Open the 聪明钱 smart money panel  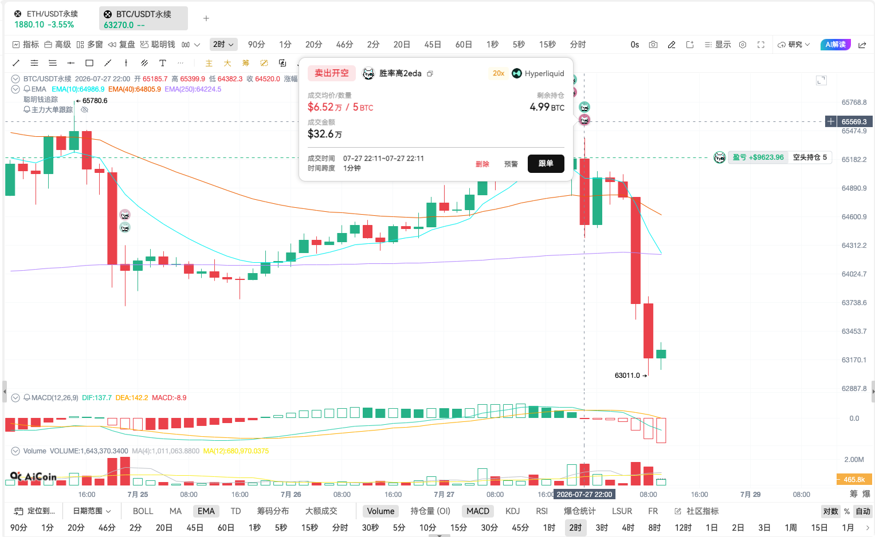pyautogui.click(x=158, y=45)
